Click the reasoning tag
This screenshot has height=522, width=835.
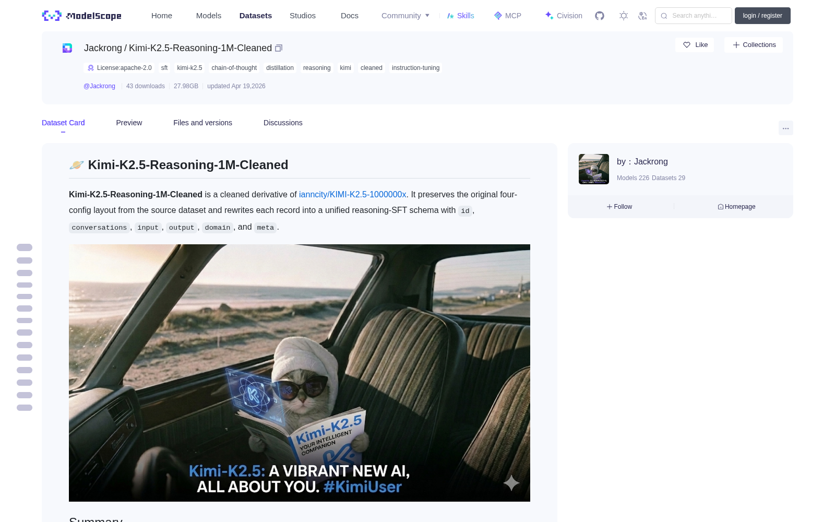317,68
